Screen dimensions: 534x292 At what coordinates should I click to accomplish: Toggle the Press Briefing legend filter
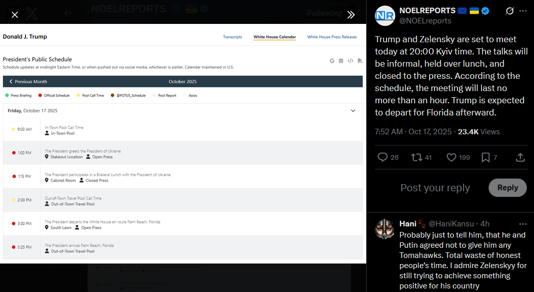click(x=18, y=96)
